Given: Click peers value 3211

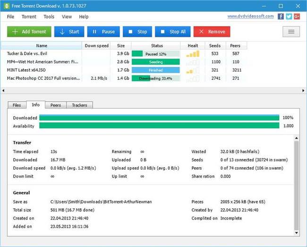Looking at the screenshot, I should [x=237, y=70].
